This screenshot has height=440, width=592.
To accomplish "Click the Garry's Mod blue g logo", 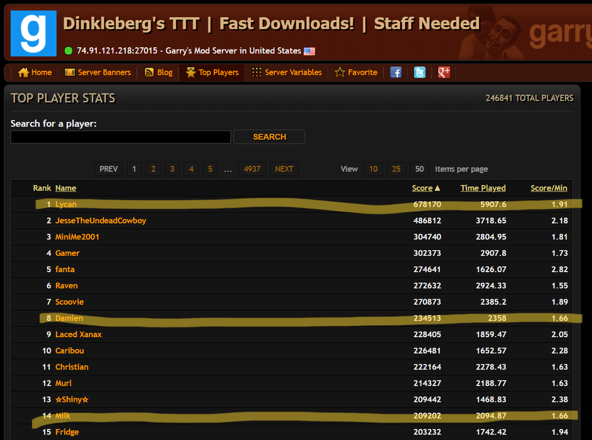I will point(34,33).
